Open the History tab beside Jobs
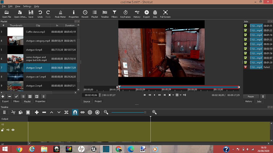Viewport: 273px width, 153px height. 248,101
